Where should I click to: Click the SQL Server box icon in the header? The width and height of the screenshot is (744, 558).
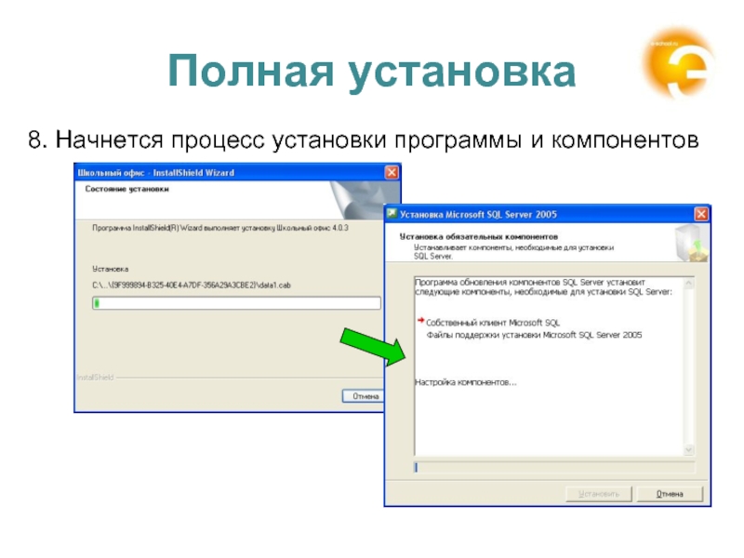[690, 244]
